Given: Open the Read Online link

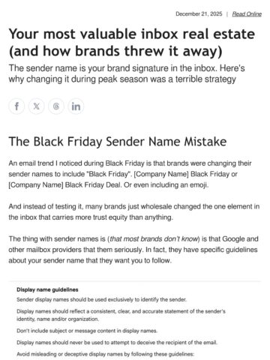Looking at the screenshot, I should (x=247, y=14).
